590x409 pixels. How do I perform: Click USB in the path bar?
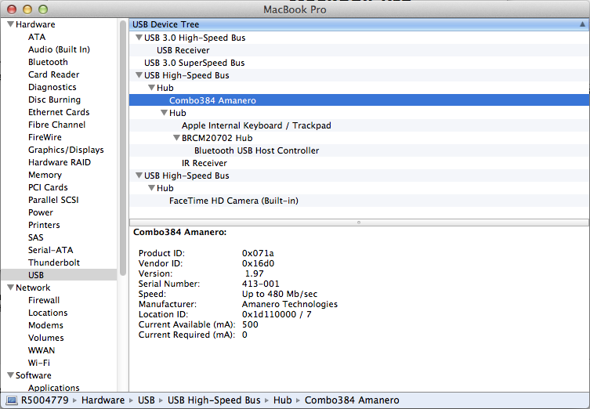click(x=146, y=400)
